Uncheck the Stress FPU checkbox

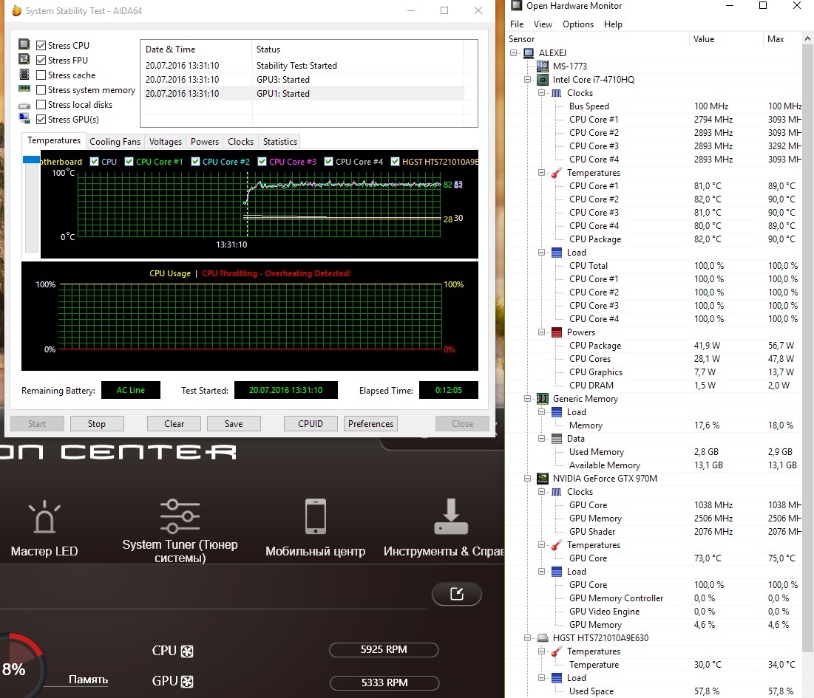pyautogui.click(x=41, y=60)
